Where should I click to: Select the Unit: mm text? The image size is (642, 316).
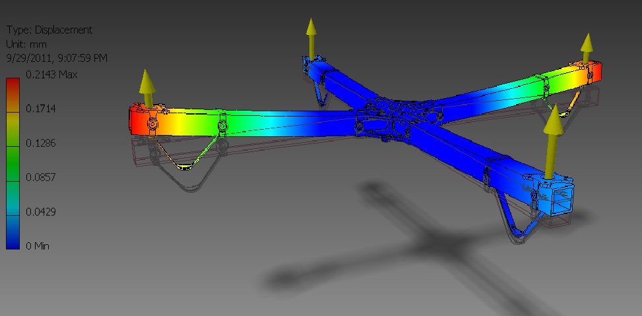27,44
